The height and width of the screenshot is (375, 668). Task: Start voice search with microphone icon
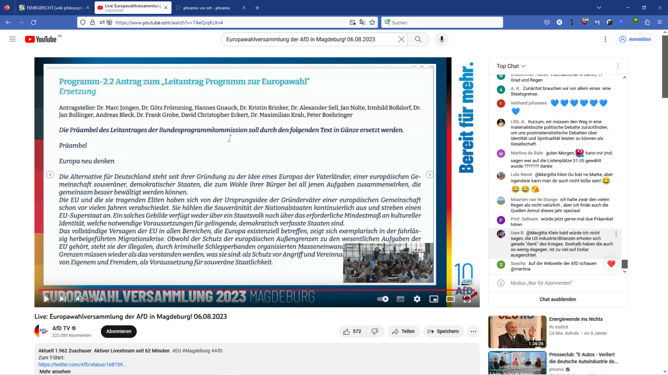(x=442, y=39)
